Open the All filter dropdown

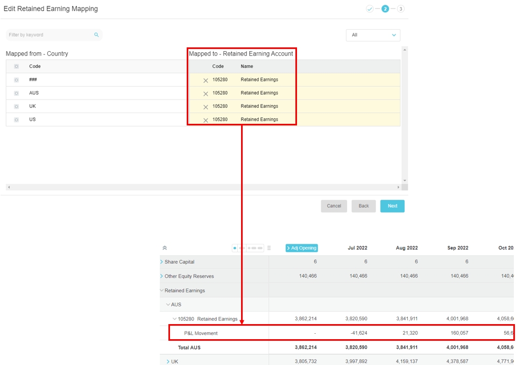(x=373, y=35)
